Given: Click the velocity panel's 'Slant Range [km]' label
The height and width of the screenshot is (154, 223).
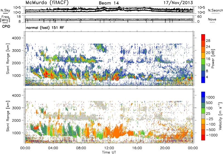Looking at the screenshot, I should click(x=8, y=116).
